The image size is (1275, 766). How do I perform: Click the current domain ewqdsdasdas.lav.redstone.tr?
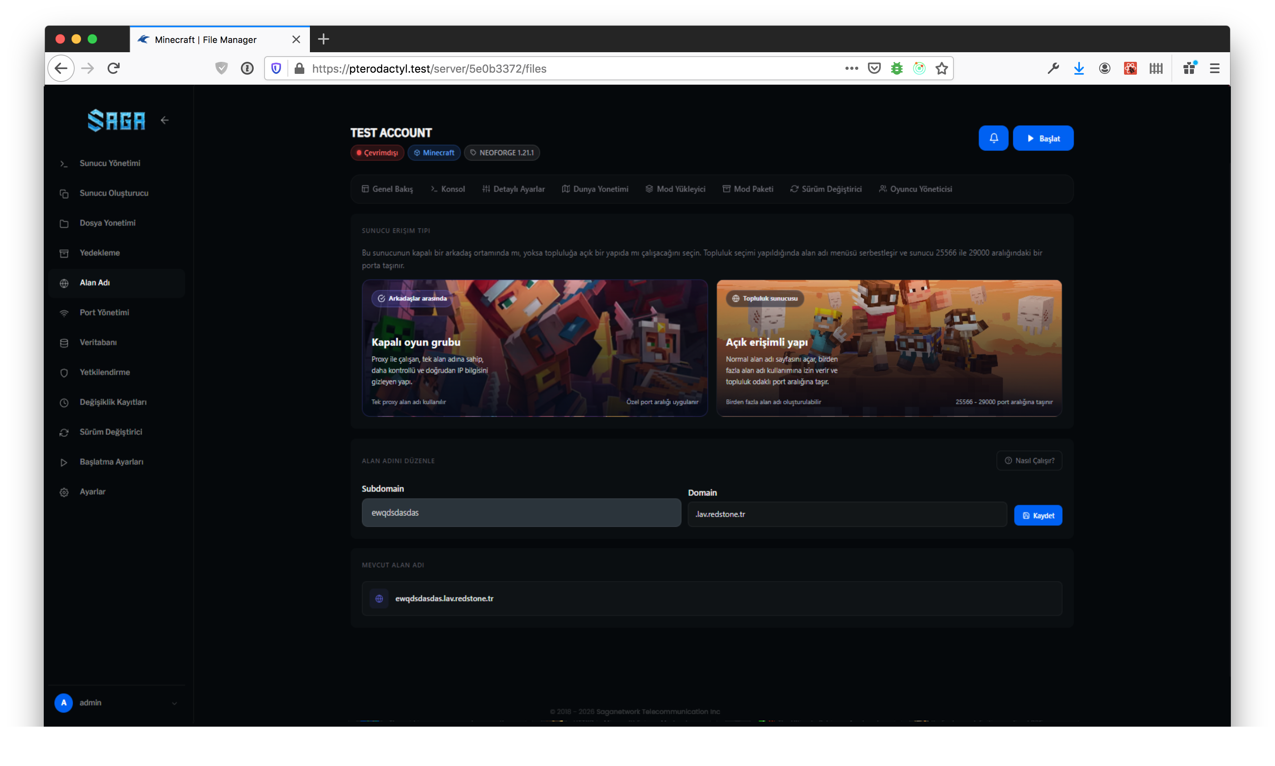(444, 599)
